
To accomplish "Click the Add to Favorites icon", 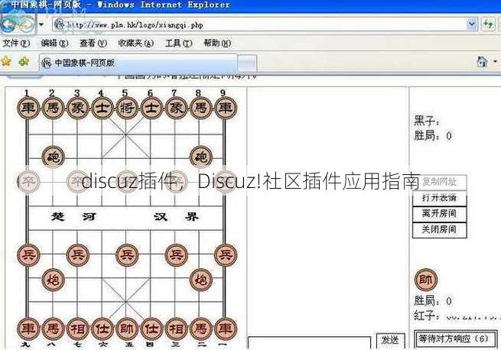I will pyautogui.click(x=24, y=61).
